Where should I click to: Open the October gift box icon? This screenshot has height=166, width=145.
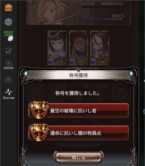(x=9, y=7)
